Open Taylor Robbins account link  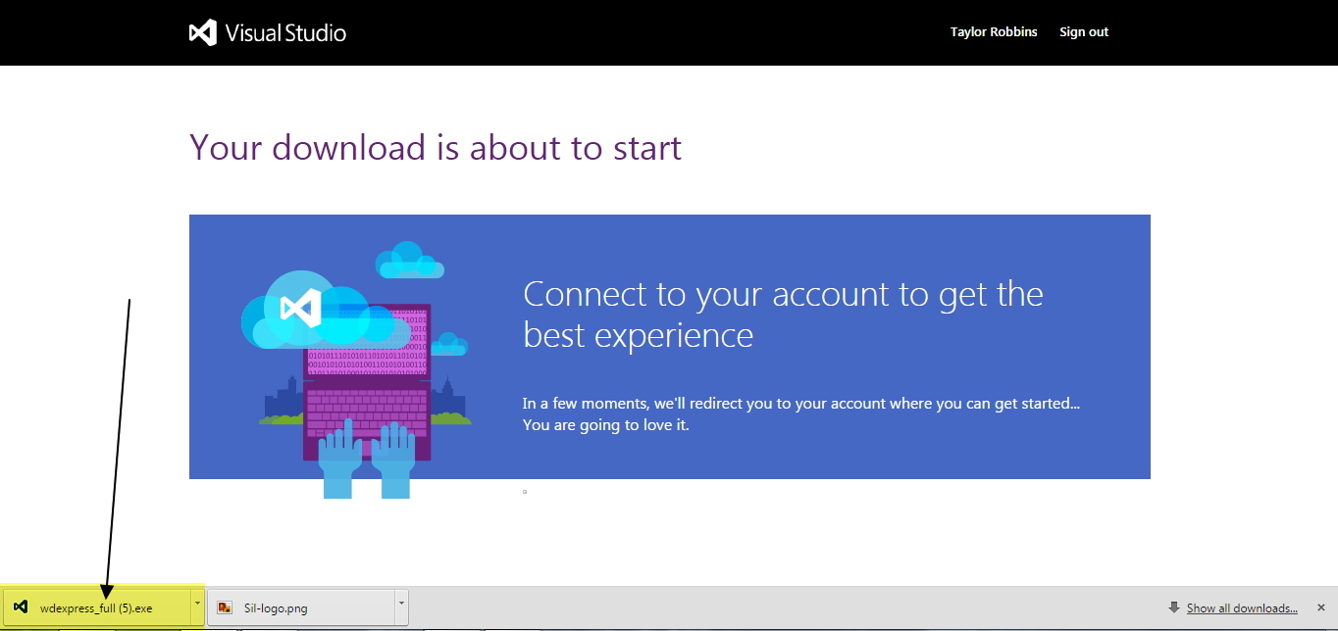tap(994, 32)
